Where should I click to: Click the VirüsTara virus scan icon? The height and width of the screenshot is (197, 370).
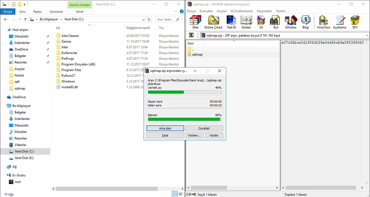[323, 22]
